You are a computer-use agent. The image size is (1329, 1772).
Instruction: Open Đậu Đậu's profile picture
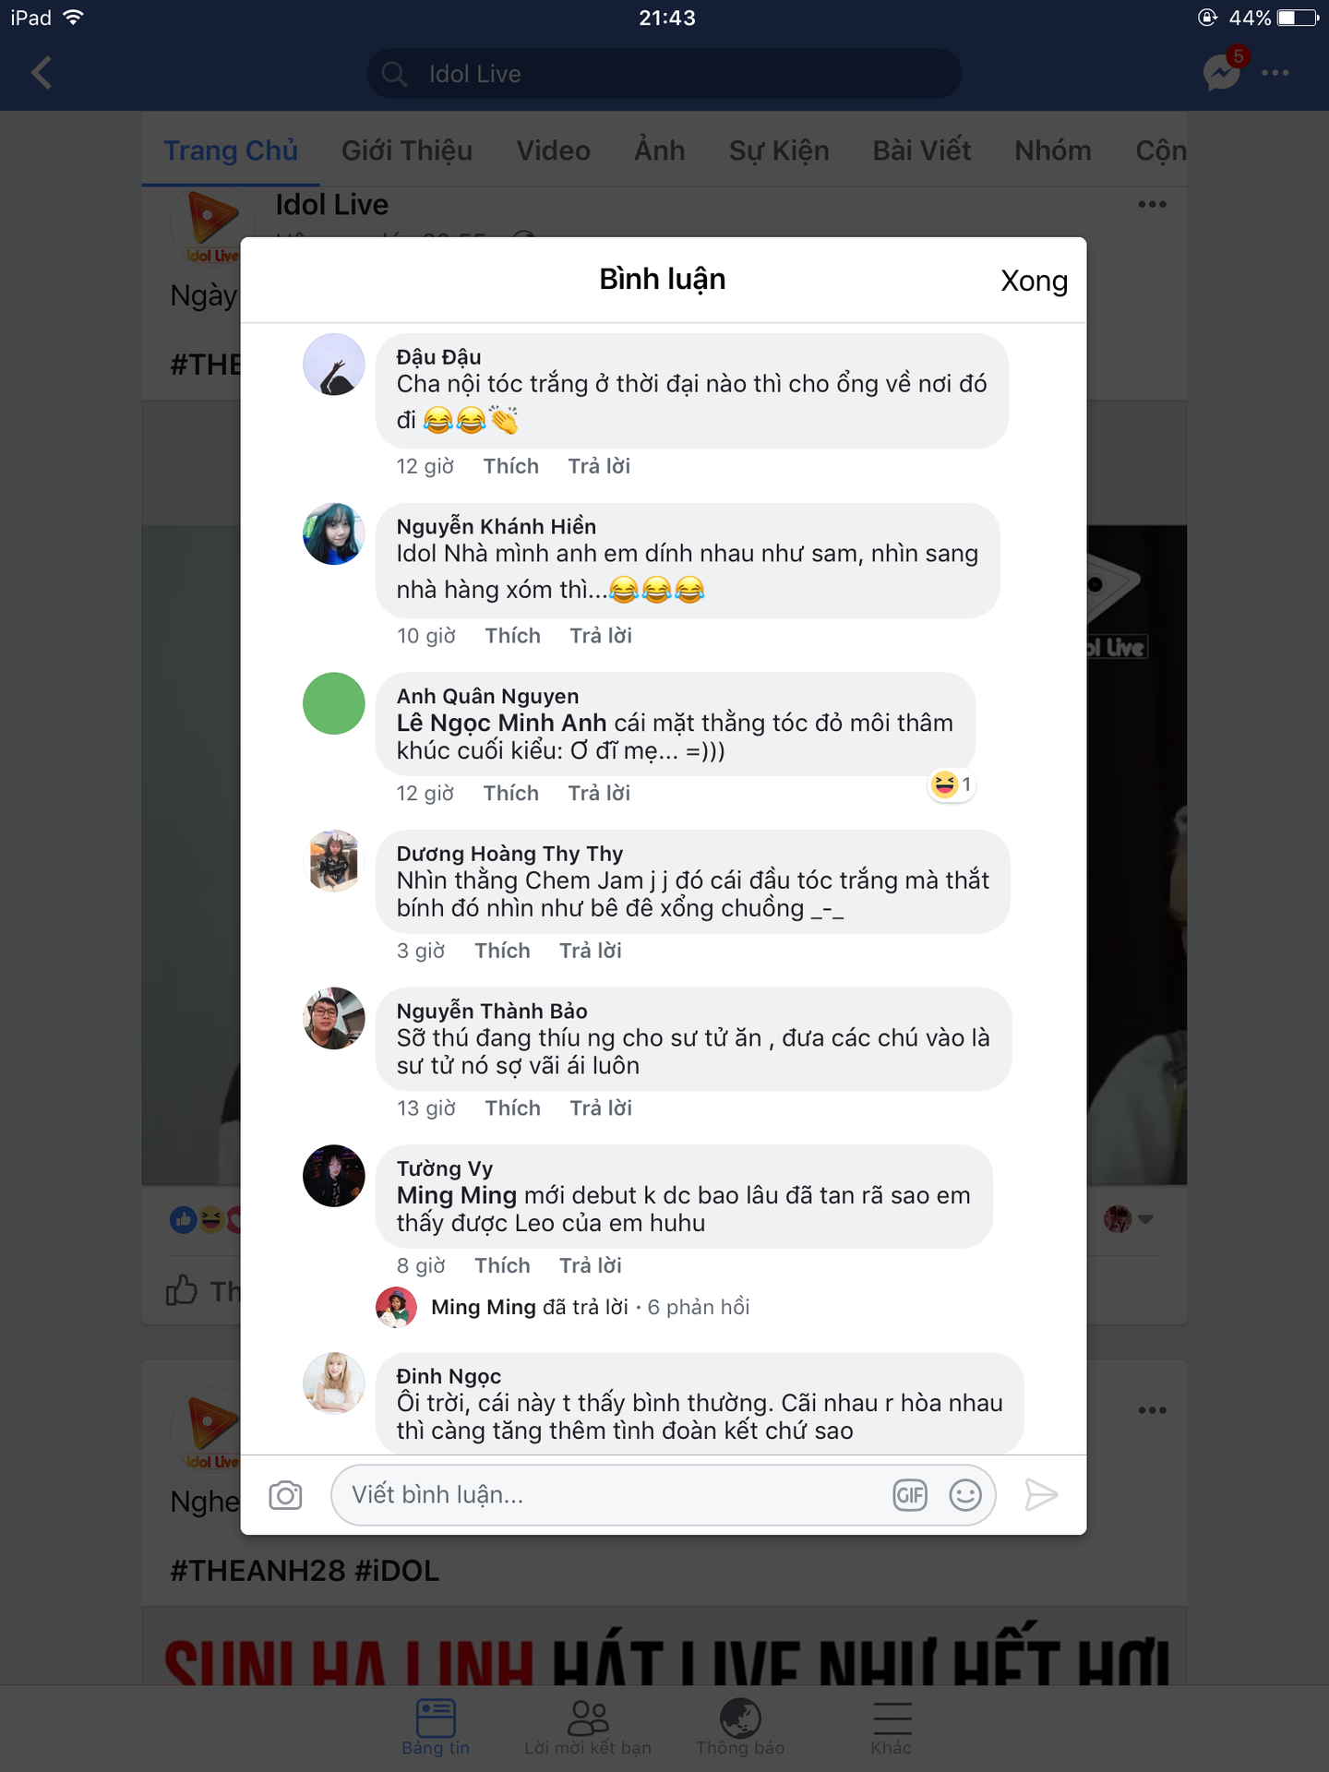point(334,365)
